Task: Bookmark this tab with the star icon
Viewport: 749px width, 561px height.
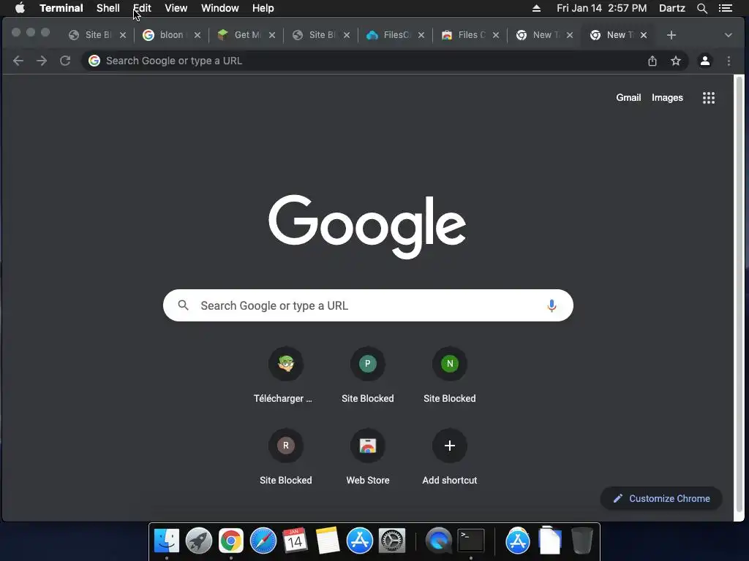Action: [x=675, y=61]
